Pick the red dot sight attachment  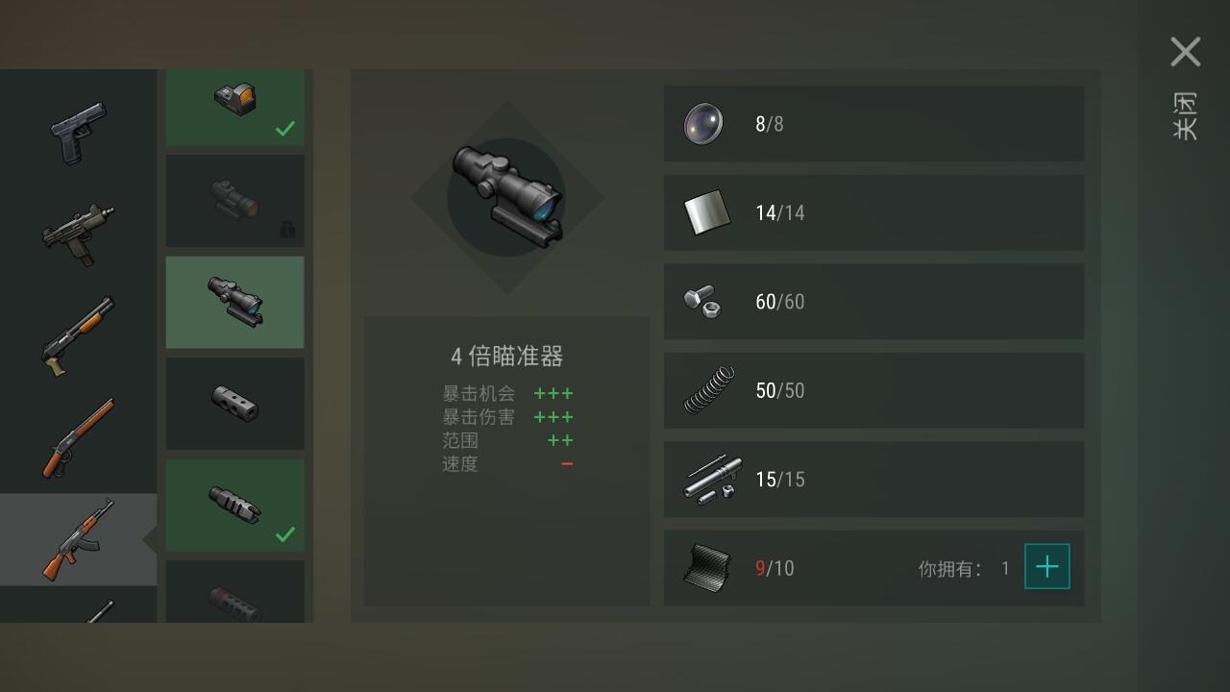pyautogui.click(x=234, y=107)
